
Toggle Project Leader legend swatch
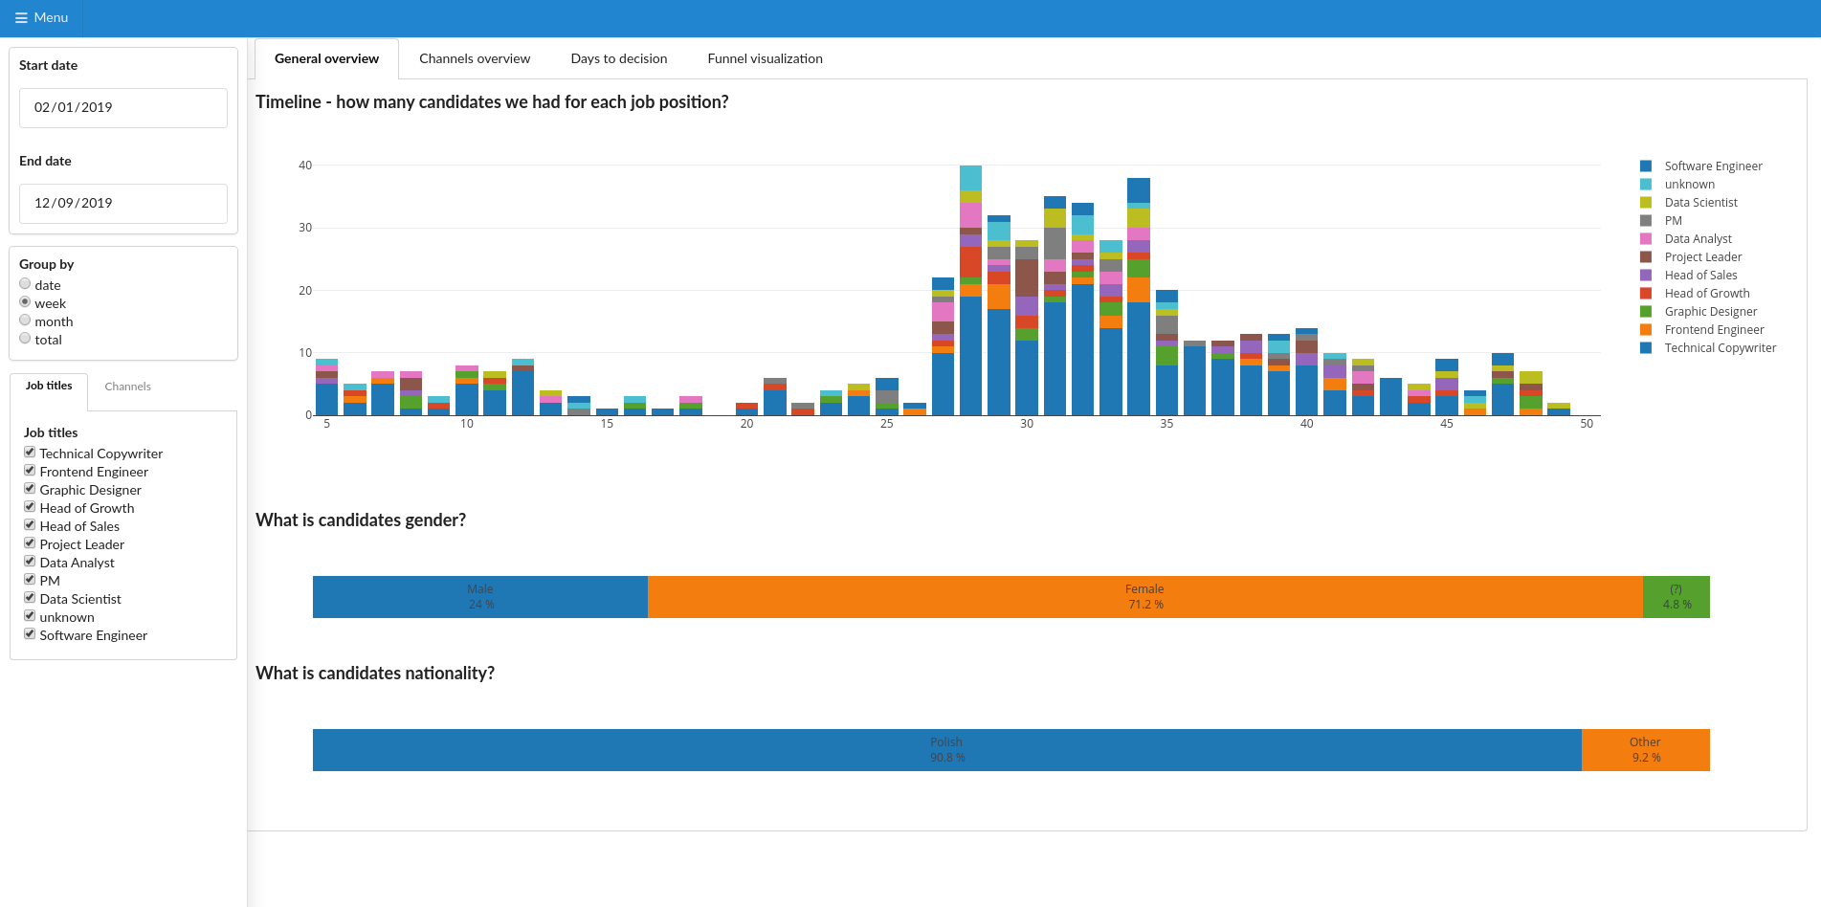[1646, 256]
